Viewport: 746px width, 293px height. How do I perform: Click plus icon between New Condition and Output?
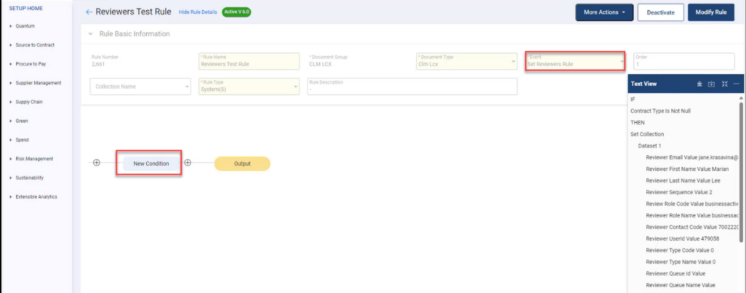(x=187, y=163)
